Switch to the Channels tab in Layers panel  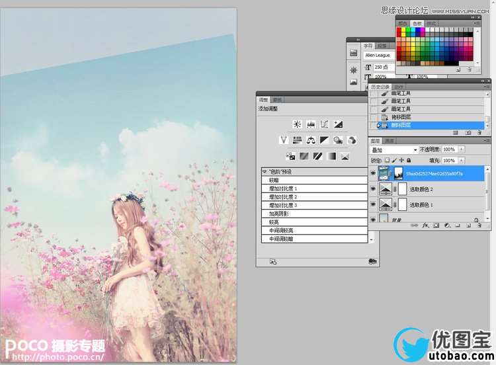[x=389, y=140]
